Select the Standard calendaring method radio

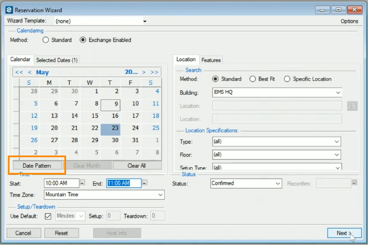46,40
